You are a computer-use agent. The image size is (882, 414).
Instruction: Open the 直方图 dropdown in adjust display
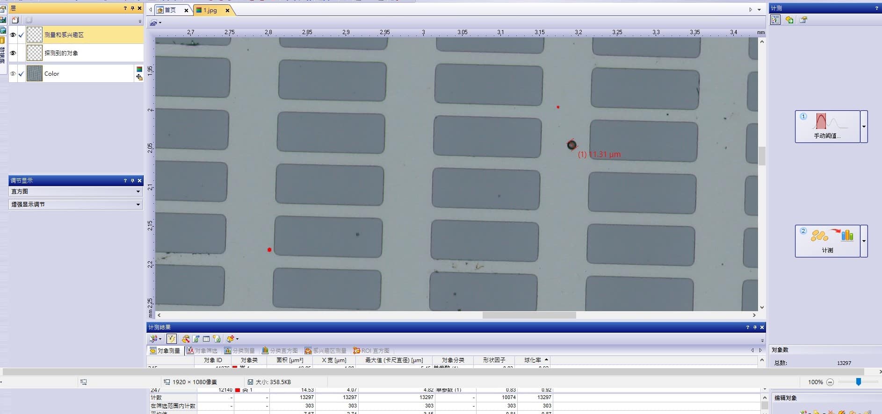[x=138, y=192]
